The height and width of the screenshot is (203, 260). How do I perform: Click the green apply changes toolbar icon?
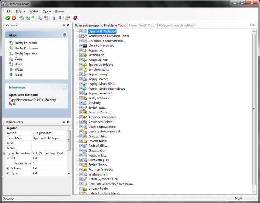click(x=8, y=18)
